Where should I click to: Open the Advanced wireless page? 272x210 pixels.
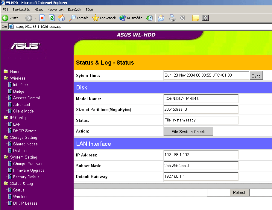point(19,104)
